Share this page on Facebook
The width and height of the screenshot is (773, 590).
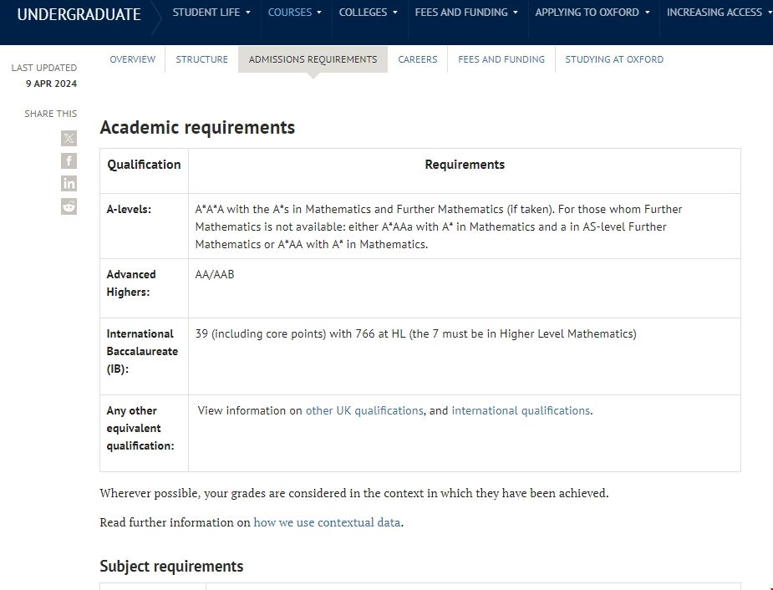[69, 161]
